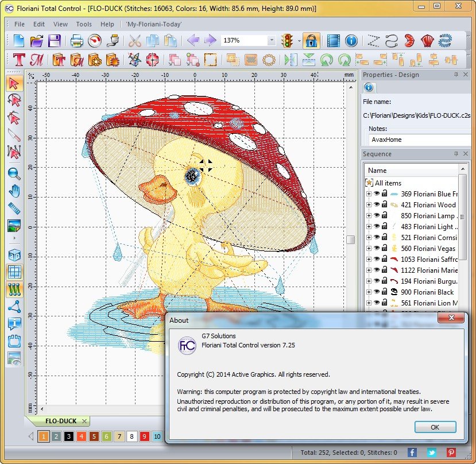The width and height of the screenshot is (476, 464).
Task: Expand the 1122 Floriani Marie item
Action: point(369,270)
